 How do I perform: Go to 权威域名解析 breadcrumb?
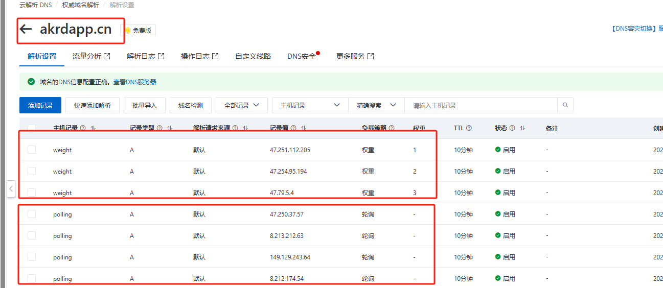(x=81, y=5)
